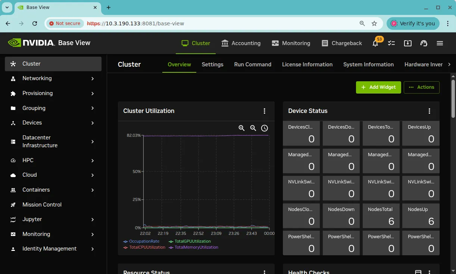This screenshot has width=456, height=274.
Task: Click the Health Checks layout icon
Action: tap(418, 272)
